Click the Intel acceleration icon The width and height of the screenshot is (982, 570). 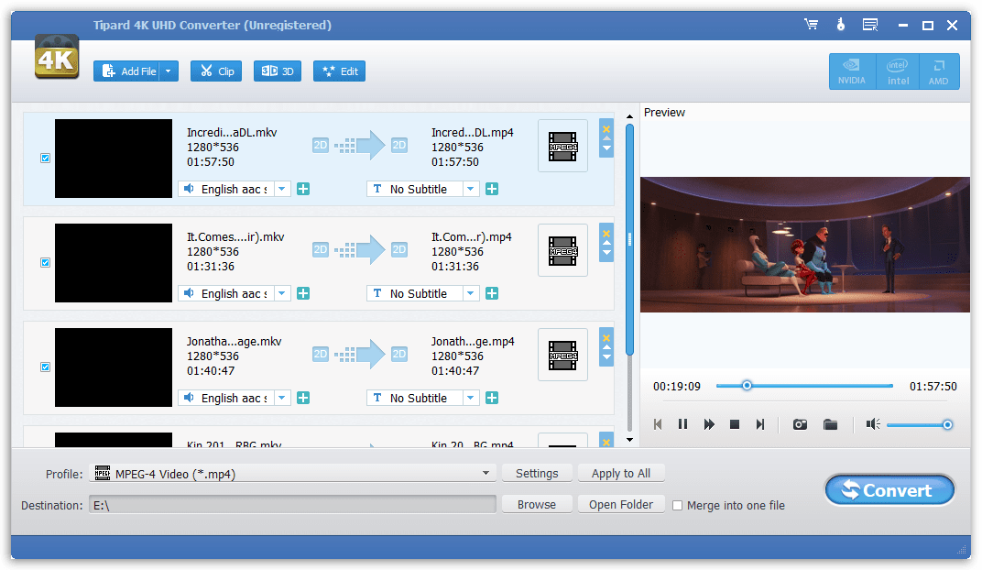pyautogui.click(x=897, y=71)
